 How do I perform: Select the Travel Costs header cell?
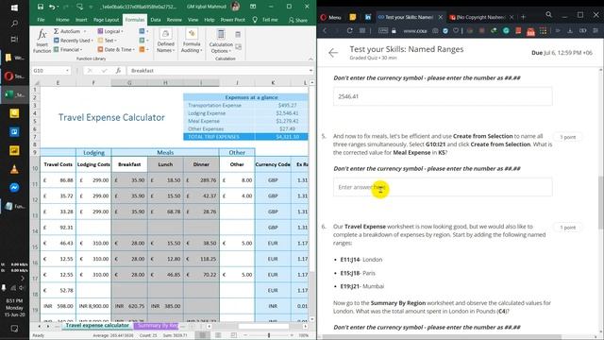click(58, 164)
